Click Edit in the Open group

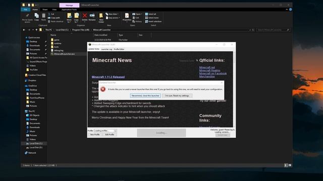coord(136,18)
